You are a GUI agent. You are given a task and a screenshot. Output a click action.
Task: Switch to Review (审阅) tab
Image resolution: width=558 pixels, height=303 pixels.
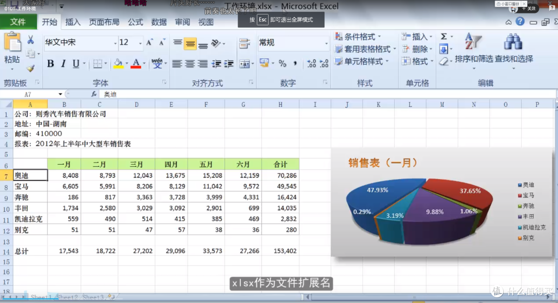pos(182,22)
